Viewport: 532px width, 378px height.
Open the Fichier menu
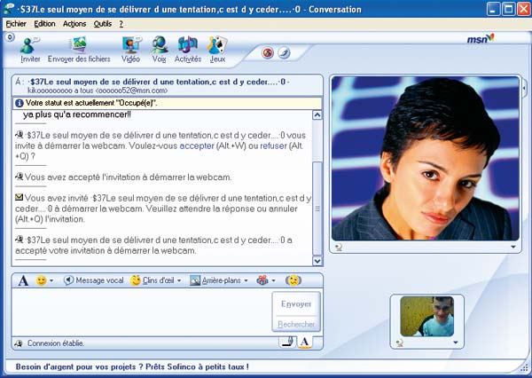point(16,24)
